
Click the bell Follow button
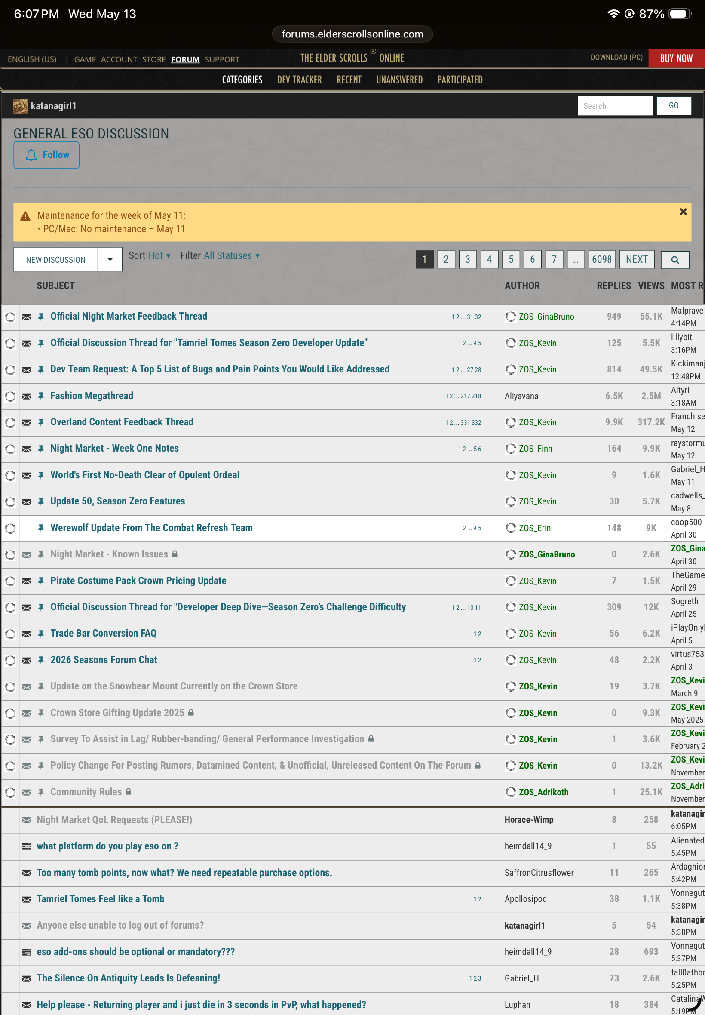click(x=46, y=155)
